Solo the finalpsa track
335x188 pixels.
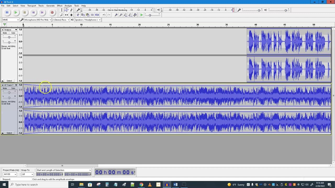pyautogui.click(x=13, y=33)
